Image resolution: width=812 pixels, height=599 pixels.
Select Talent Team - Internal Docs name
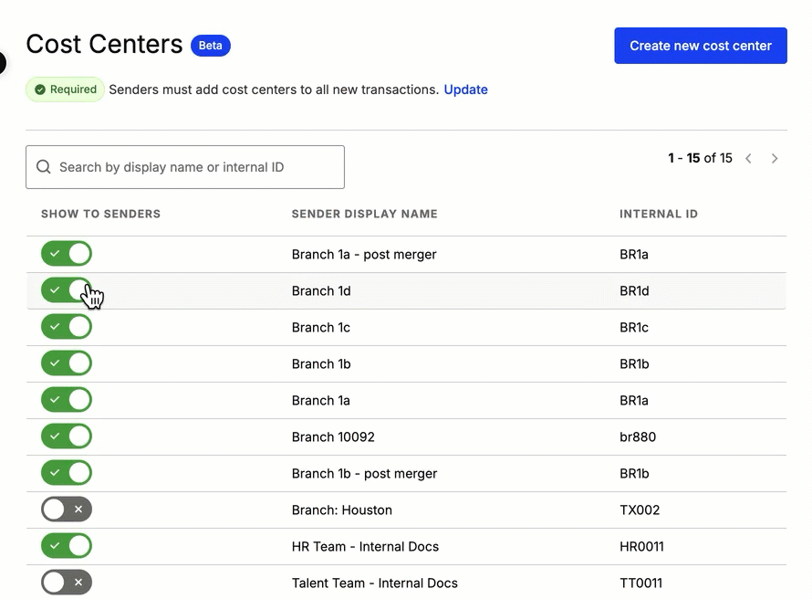pyautogui.click(x=375, y=583)
